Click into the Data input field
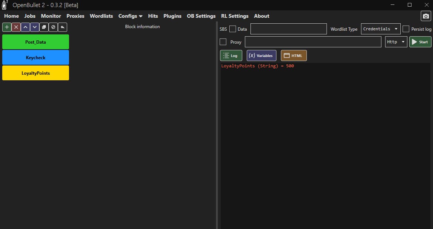 click(288, 29)
